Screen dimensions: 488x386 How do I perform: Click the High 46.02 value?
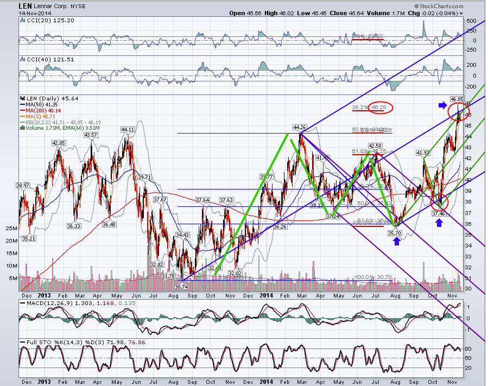(x=279, y=14)
